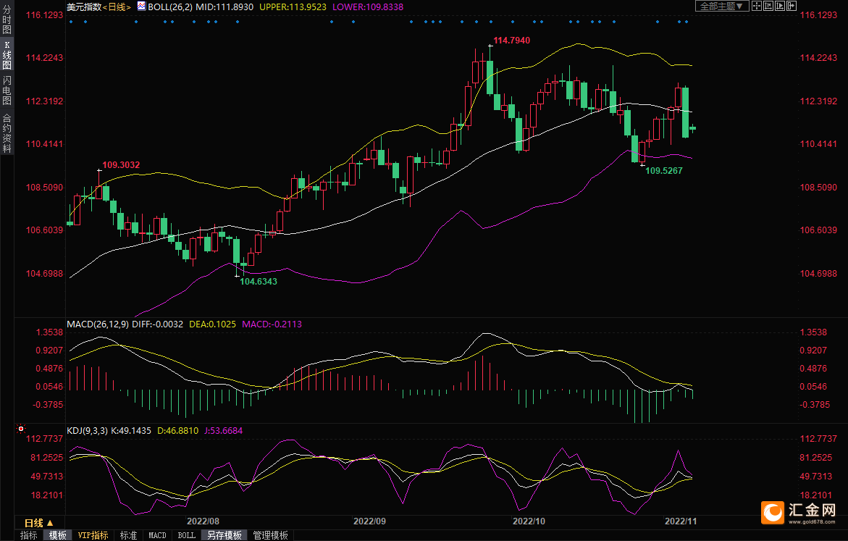Select the VIP指标 tab
Screen dimensions: 848x541
click(93, 535)
